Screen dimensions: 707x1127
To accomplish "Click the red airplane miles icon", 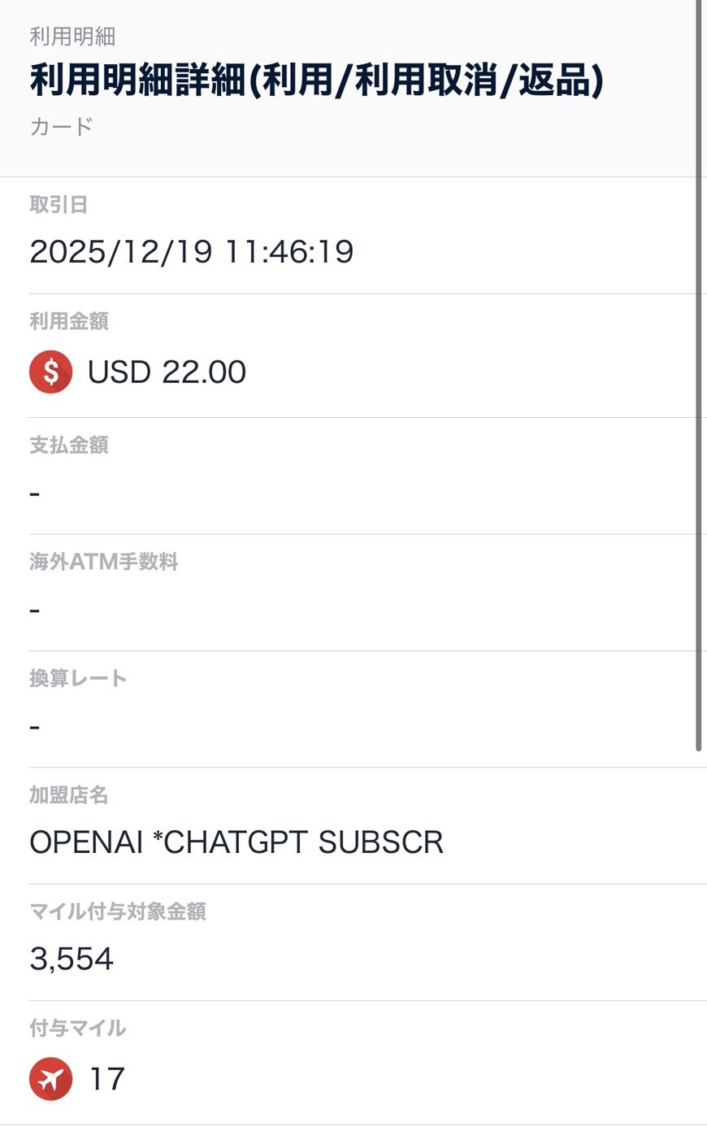I will pos(50,1079).
